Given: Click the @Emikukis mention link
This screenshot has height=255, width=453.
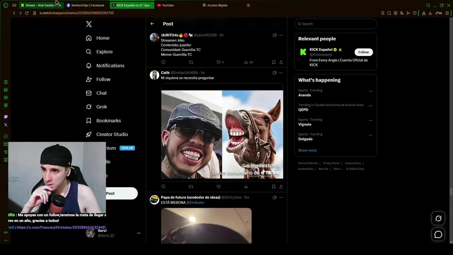Looking at the screenshot, I should click(x=195, y=203).
